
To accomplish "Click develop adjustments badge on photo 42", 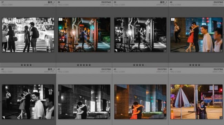I will 109,117.
